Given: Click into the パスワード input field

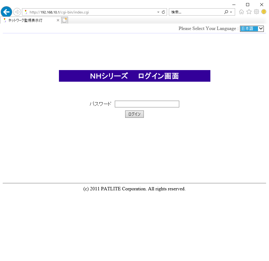Looking at the screenshot, I should pyautogui.click(x=147, y=104).
